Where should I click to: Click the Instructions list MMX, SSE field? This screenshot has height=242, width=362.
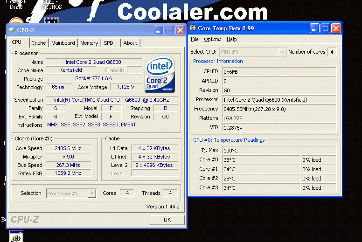click(x=112, y=125)
